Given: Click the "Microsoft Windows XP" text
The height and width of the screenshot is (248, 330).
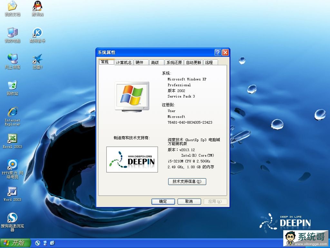Looking at the screenshot, I should point(187,79).
